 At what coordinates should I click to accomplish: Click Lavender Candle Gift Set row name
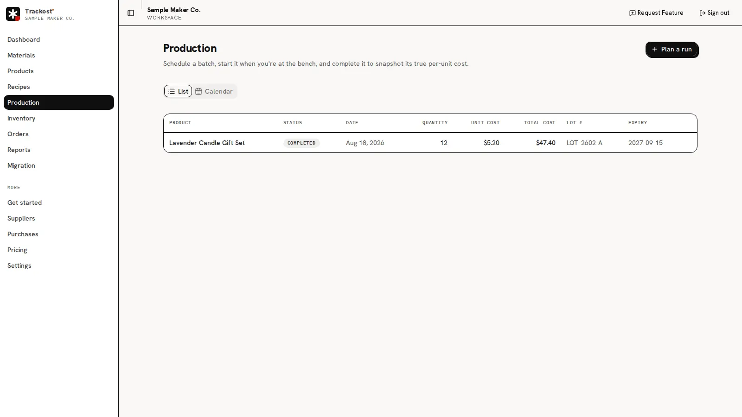coord(207,143)
